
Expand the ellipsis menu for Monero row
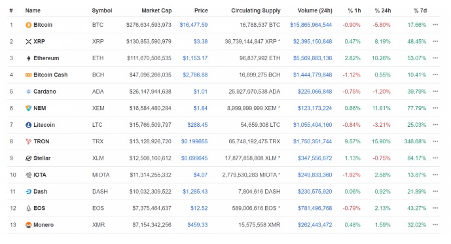tap(435, 225)
